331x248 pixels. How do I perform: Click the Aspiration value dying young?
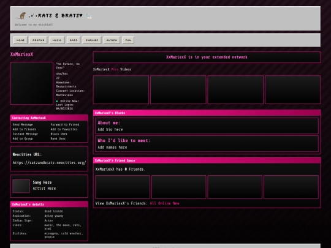coord(53,216)
